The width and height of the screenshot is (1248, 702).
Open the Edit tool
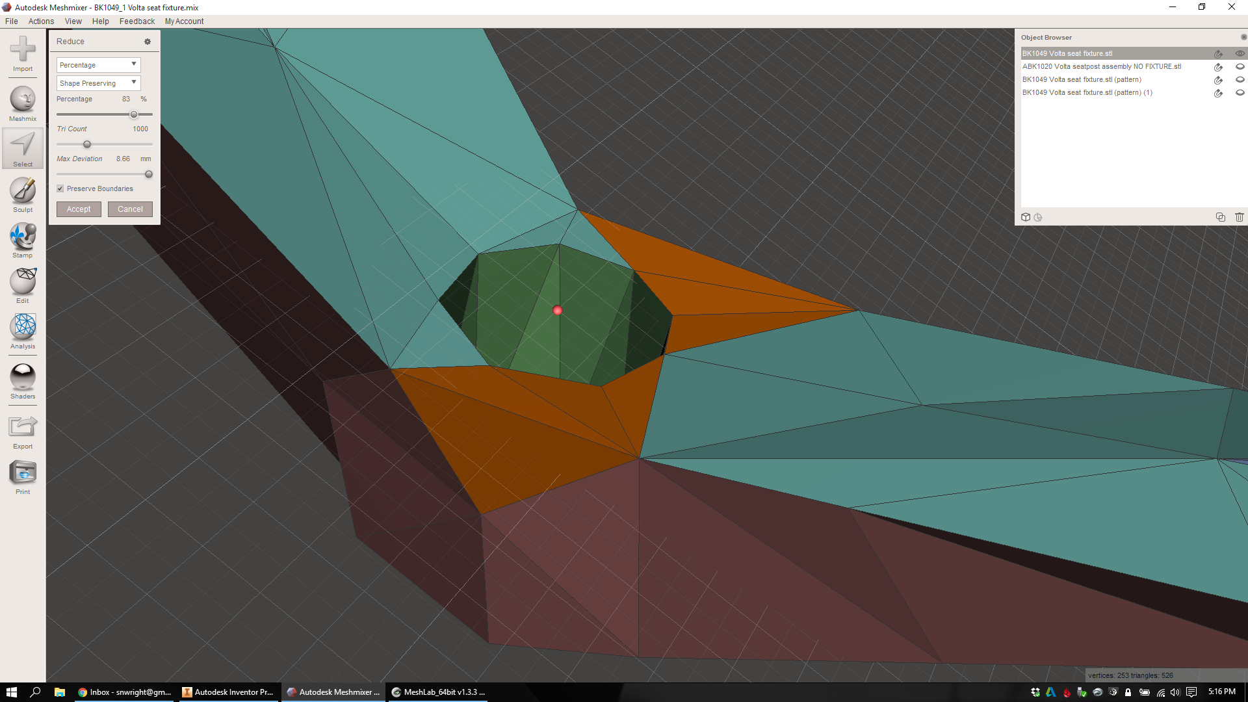pyautogui.click(x=23, y=285)
